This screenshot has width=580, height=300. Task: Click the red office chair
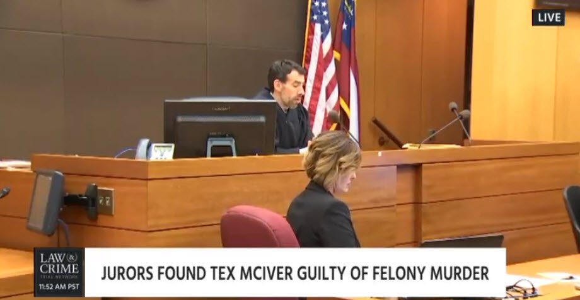259,226
